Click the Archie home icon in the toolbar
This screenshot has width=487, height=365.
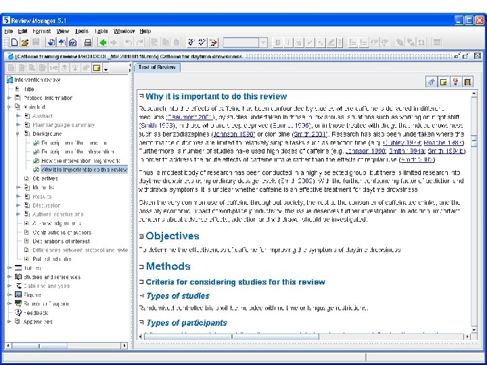72,43
